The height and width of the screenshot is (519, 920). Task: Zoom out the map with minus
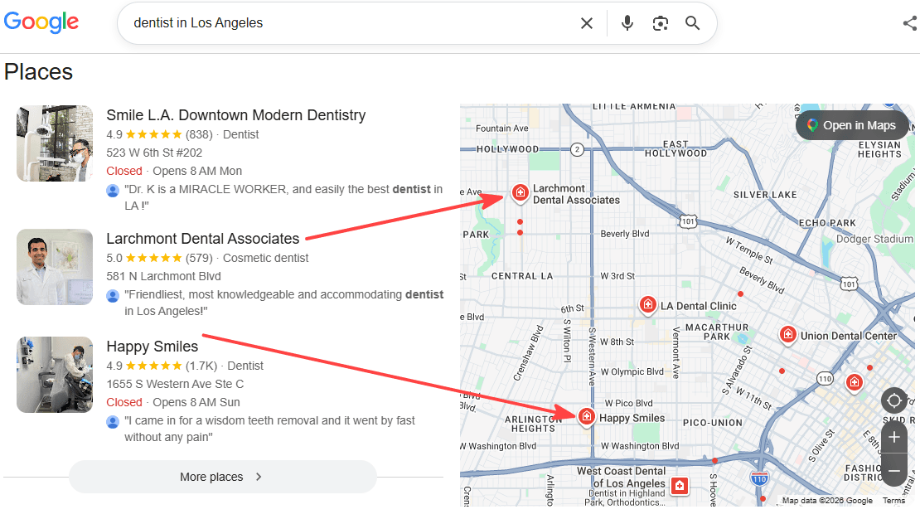[894, 471]
